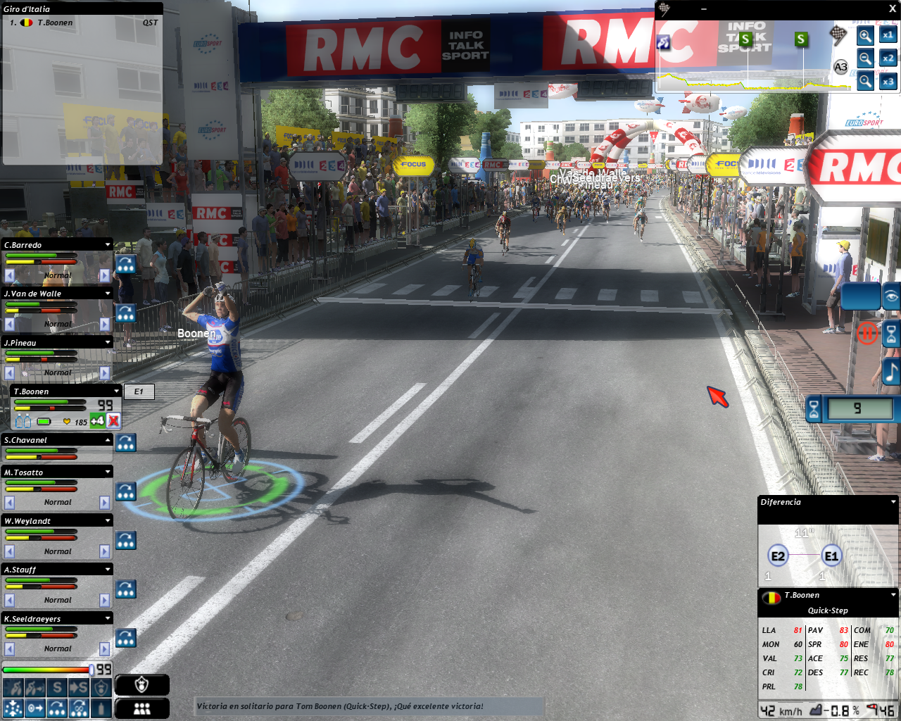Set game speed to x2
The width and height of the screenshot is (901, 721).
[888, 58]
